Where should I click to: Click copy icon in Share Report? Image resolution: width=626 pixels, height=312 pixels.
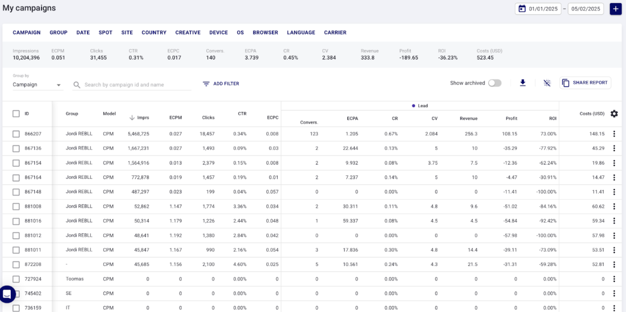click(x=565, y=83)
